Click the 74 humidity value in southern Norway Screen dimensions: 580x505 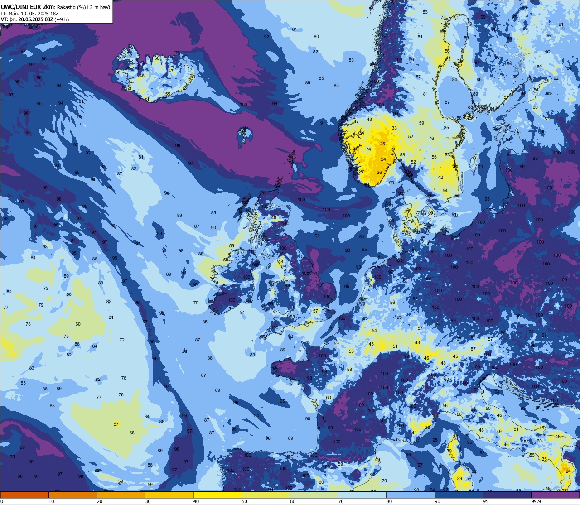(368, 149)
